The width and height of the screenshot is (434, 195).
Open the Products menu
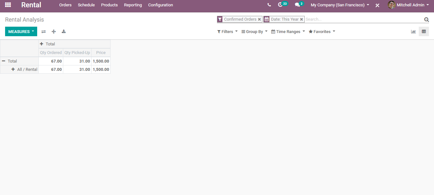[109, 5]
